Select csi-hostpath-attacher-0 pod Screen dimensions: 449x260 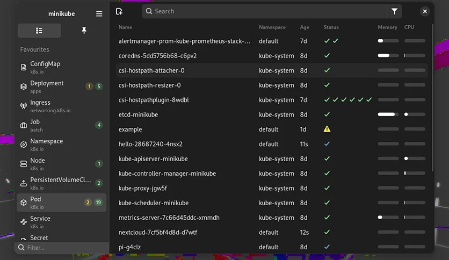[x=272, y=70]
